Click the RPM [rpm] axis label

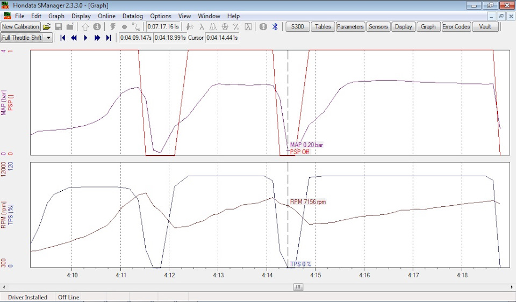[x=4, y=215]
